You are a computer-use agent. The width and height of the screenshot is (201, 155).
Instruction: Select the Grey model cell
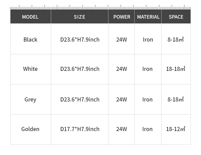pos(31,99)
